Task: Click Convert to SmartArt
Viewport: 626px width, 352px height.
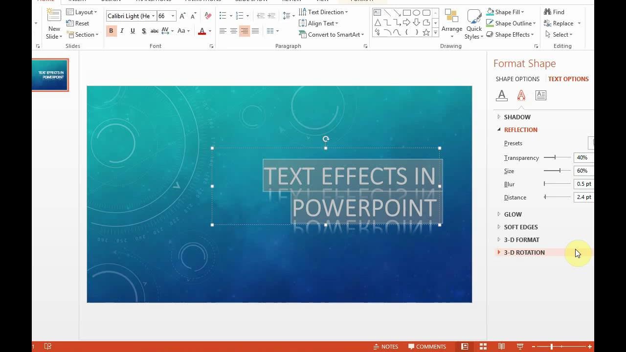Action: (x=332, y=34)
